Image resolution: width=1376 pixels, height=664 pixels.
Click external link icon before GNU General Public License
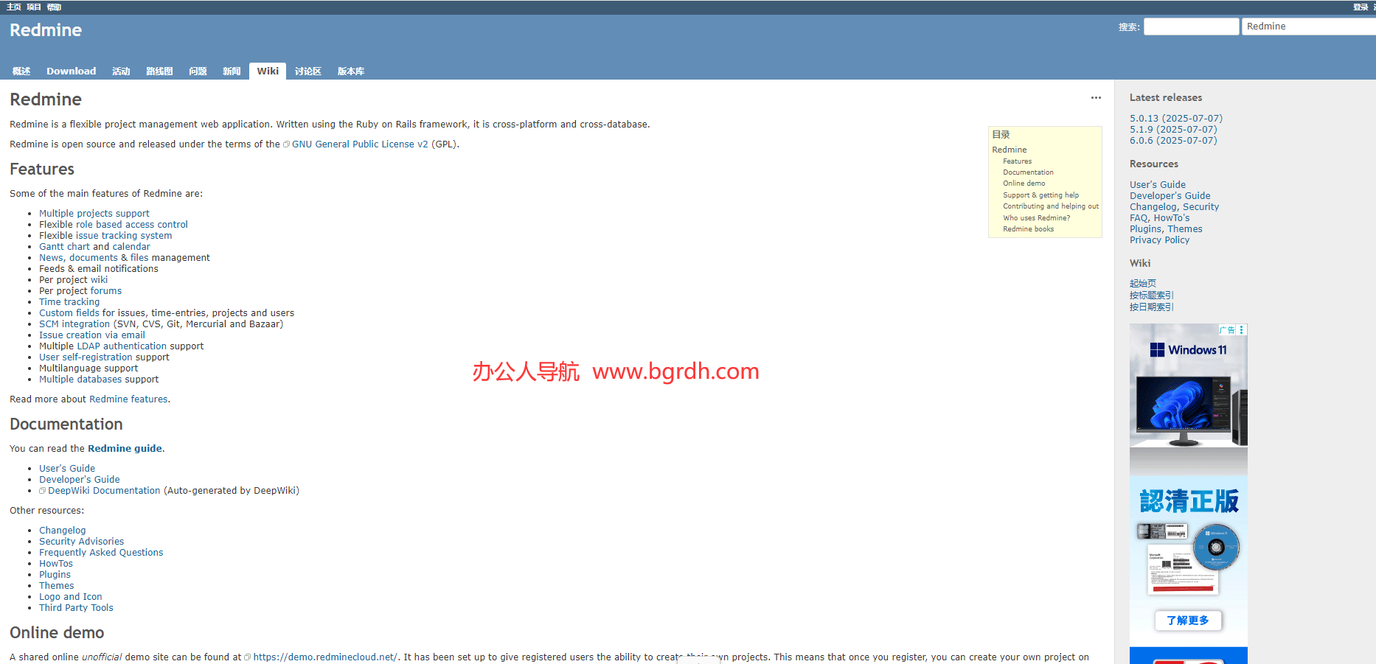[x=286, y=144]
